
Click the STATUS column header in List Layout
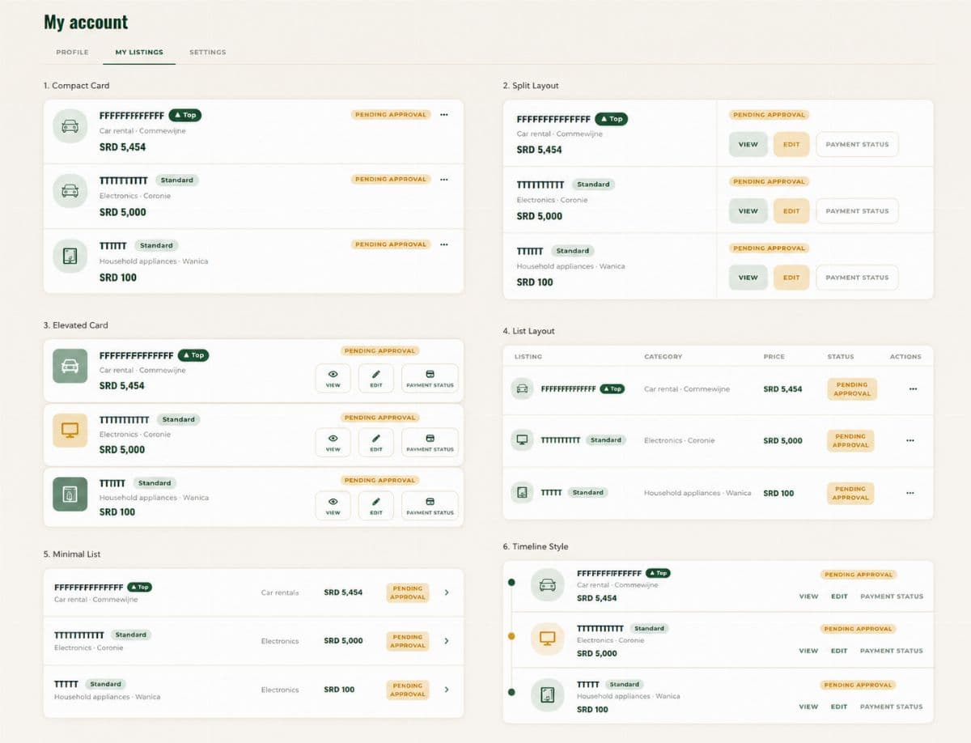841,357
